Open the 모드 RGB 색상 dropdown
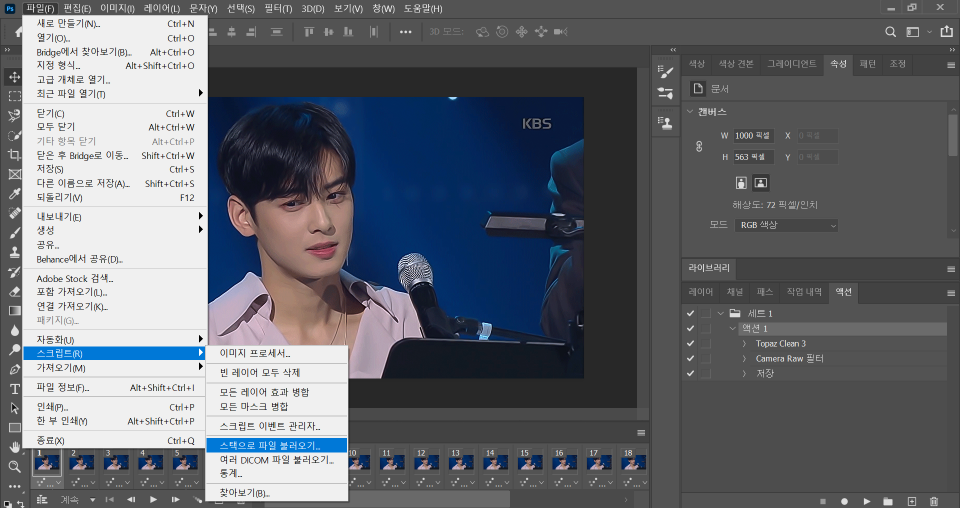Screen dimensions: 960x508 click(x=786, y=225)
